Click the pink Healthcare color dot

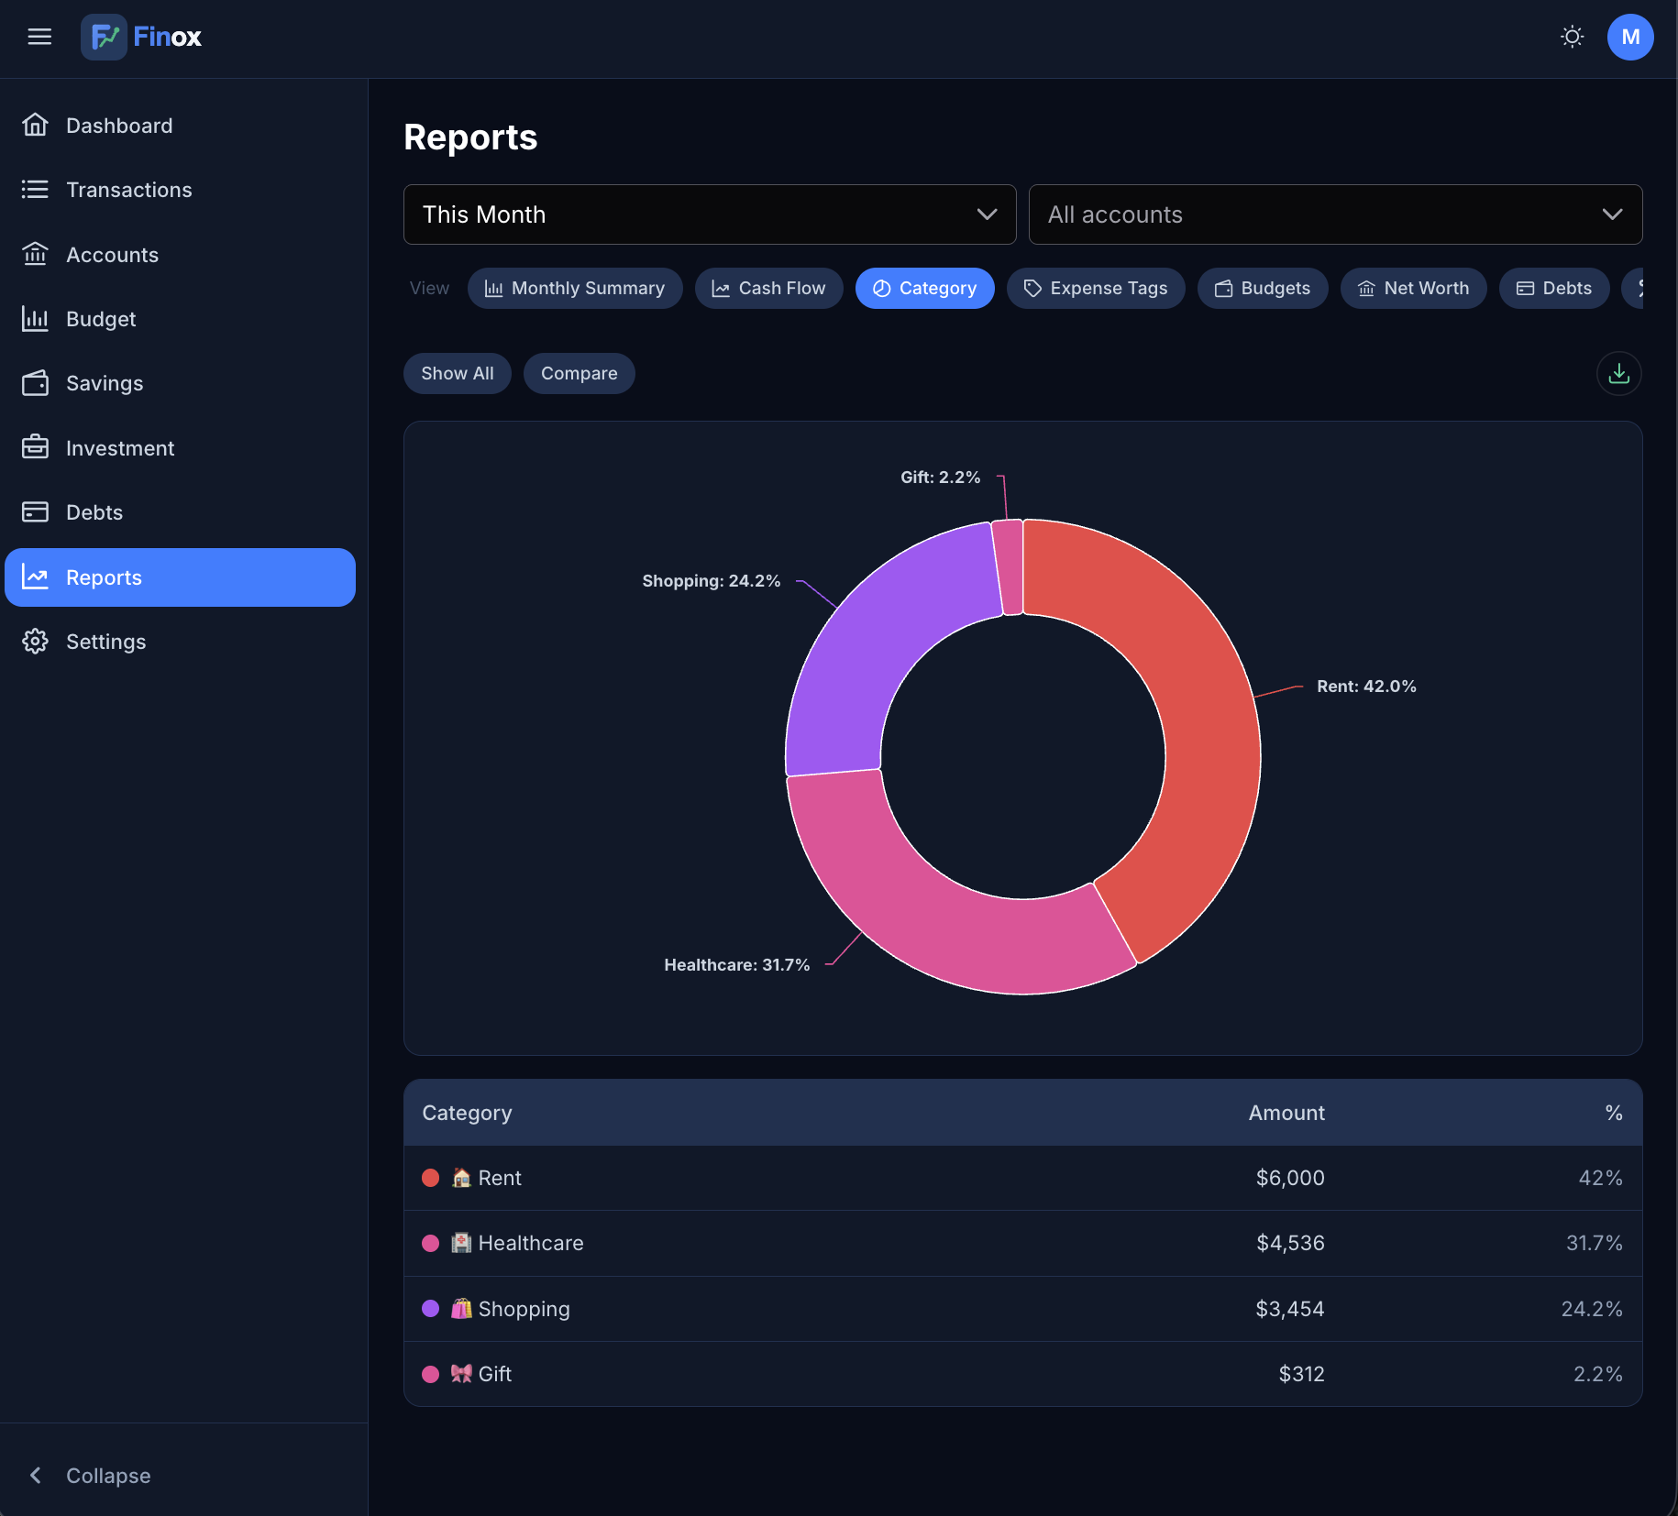click(430, 1243)
